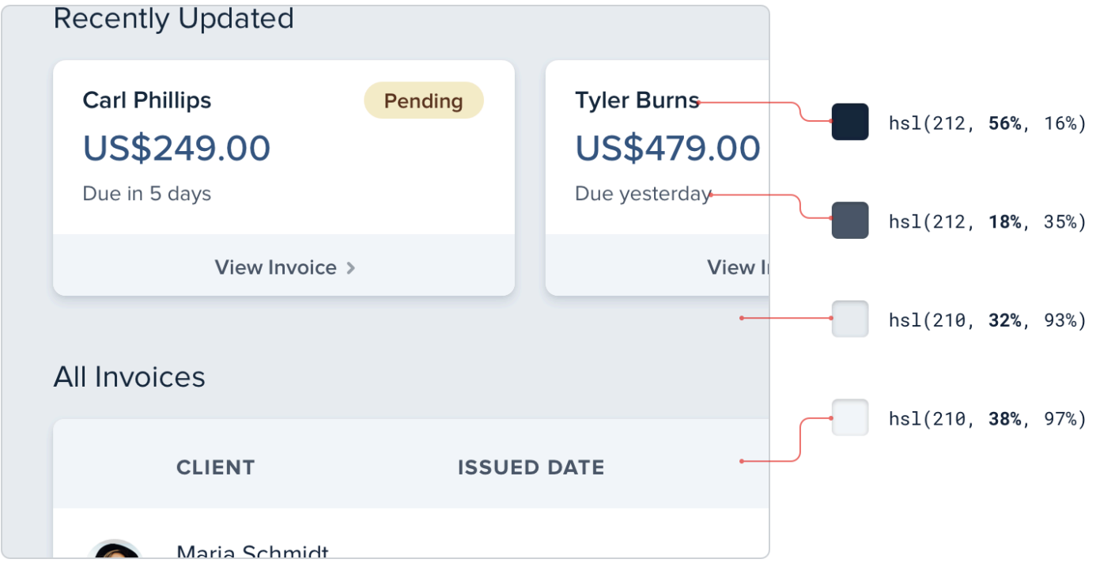Viewport: 1115px width, 563px height.
Task: Pick the slate gray hsl(212, 18%, 35%) swatch
Action: [x=850, y=220]
